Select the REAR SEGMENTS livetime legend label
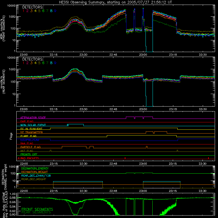This screenshot has height=218, width=218. click(36, 212)
